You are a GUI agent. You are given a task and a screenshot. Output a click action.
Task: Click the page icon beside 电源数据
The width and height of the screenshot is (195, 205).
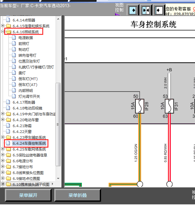coord(14,38)
